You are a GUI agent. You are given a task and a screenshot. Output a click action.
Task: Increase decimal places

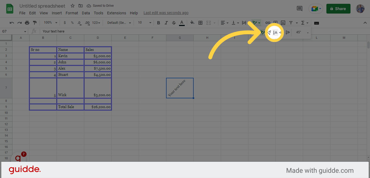[x=87, y=23]
